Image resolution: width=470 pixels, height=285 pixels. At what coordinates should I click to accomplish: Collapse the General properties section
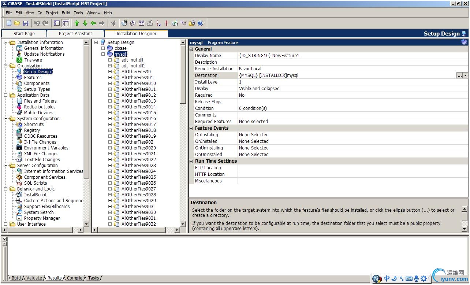191,49
